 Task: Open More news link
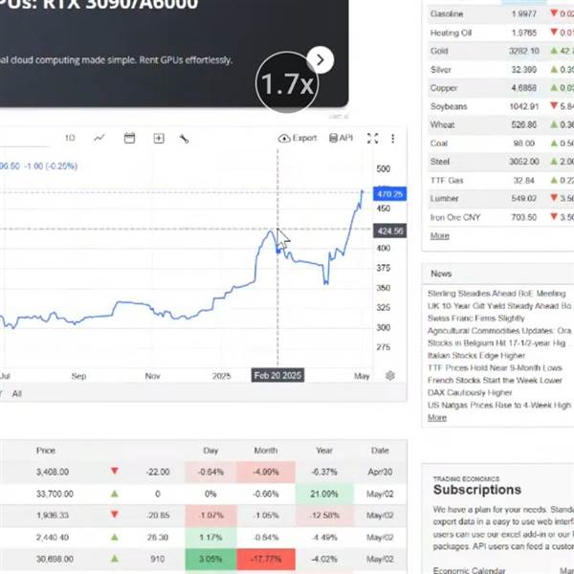tap(437, 417)
